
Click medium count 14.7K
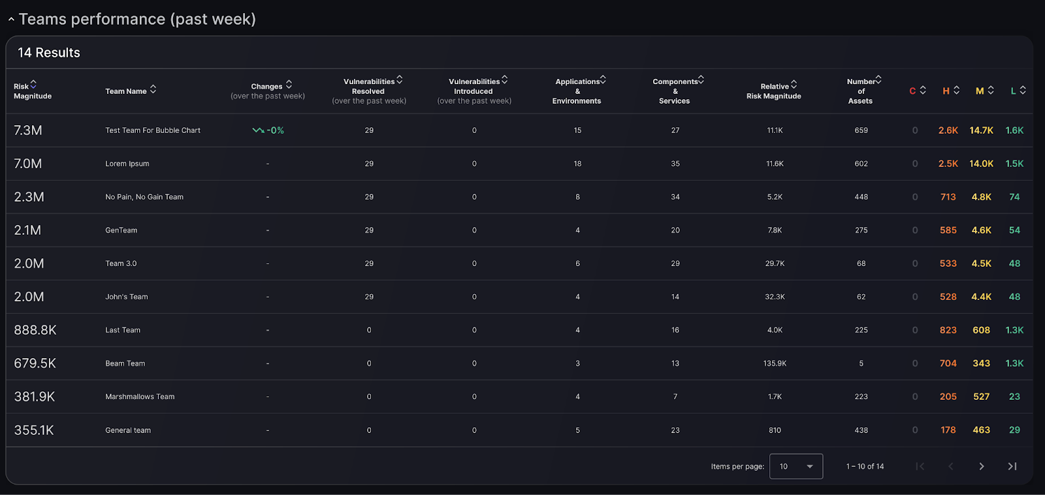[982, 130]
